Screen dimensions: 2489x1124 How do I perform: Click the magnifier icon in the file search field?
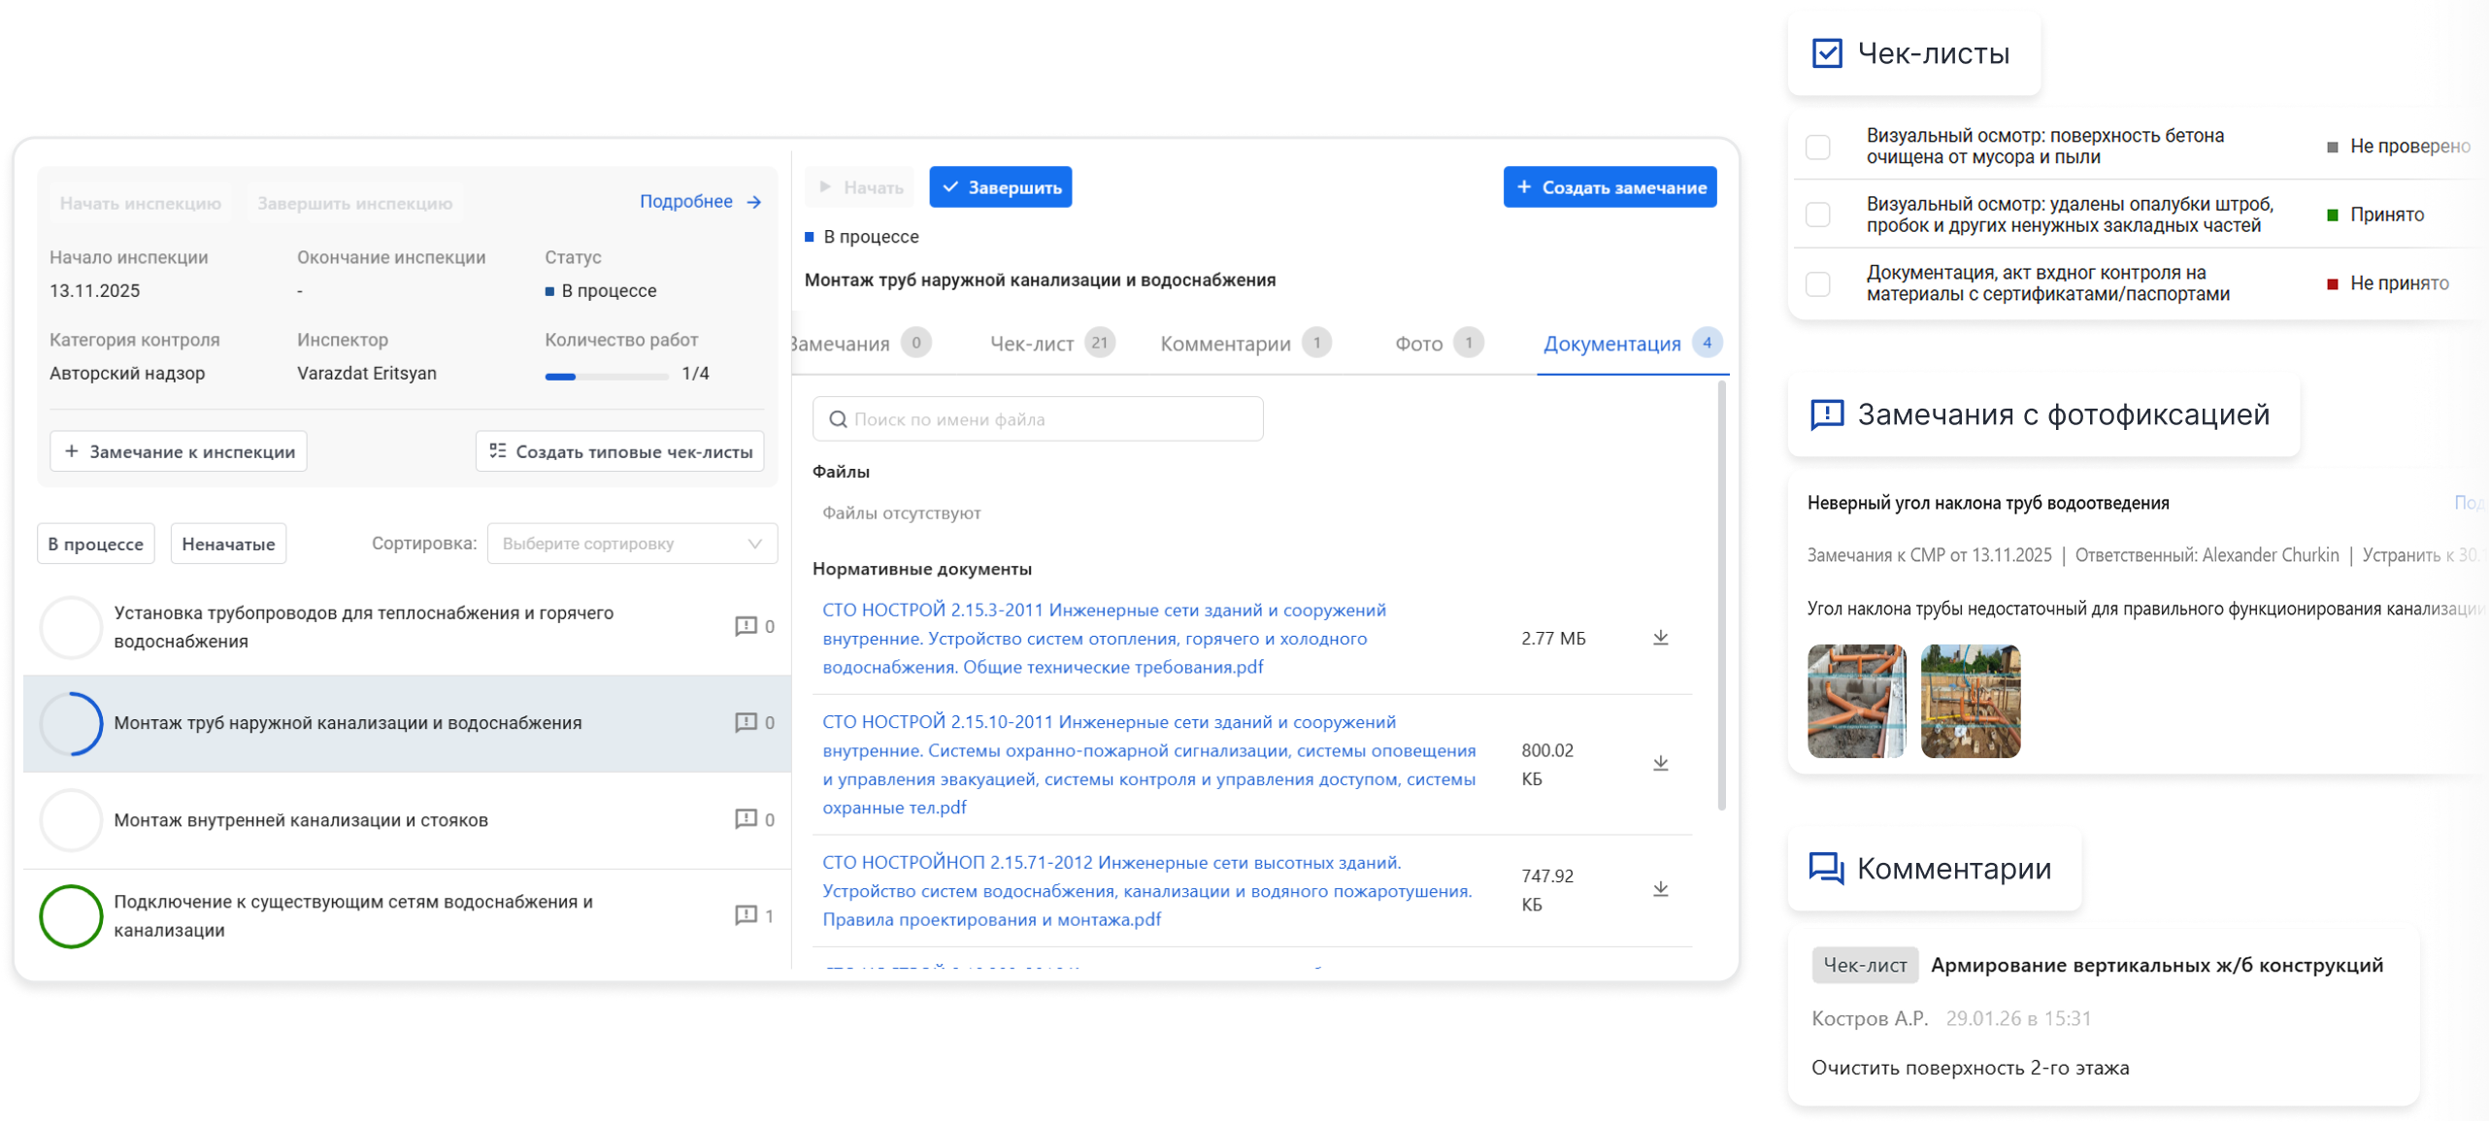pos(838,418)
